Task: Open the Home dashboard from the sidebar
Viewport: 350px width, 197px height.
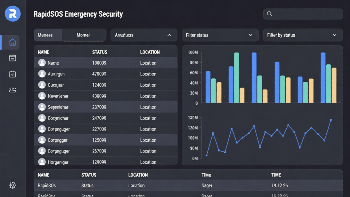Action: (x=12, y=42)
